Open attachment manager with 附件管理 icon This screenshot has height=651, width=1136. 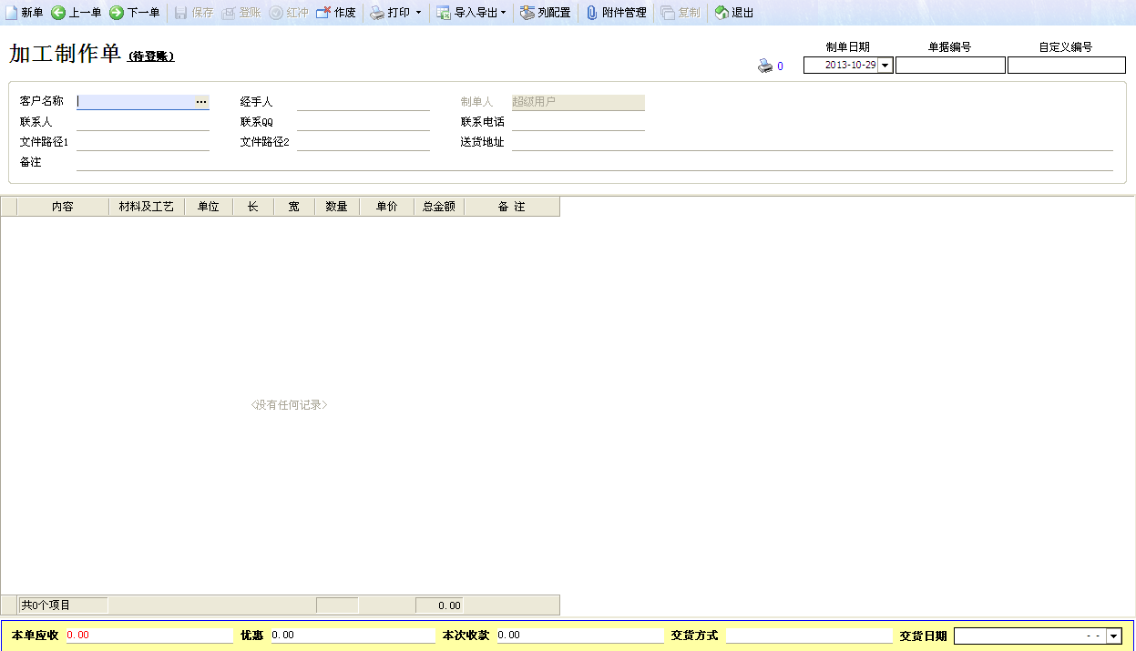pyautogui.click(x=616, y=13)
